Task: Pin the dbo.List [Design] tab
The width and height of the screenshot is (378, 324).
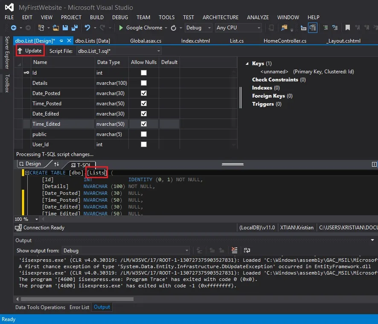Action: [61, 40]
